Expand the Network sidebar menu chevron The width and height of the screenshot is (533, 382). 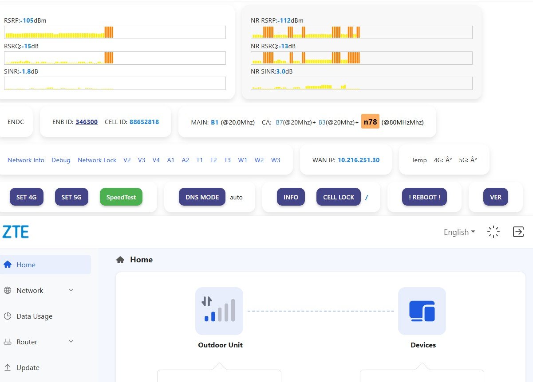[x=71, y=290]
